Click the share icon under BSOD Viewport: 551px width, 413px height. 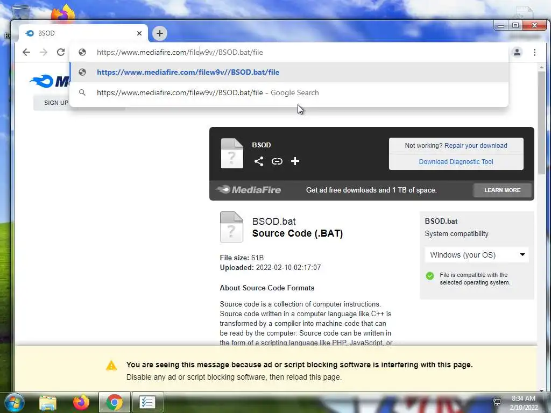259,161
